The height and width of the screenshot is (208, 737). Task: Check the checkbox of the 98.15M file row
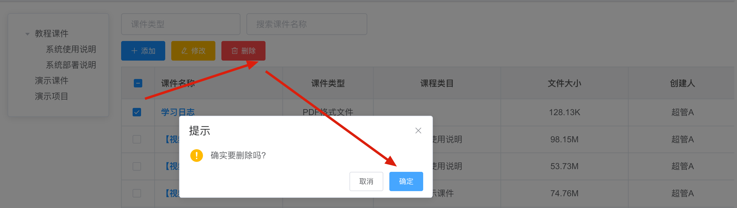point(137,139)
